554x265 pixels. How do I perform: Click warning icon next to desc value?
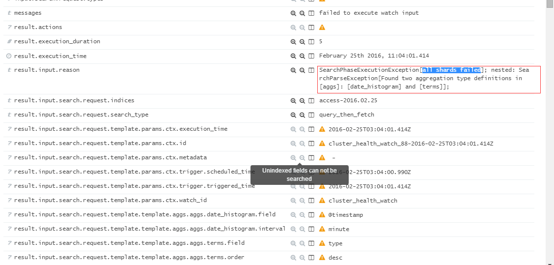pos(322,258)
